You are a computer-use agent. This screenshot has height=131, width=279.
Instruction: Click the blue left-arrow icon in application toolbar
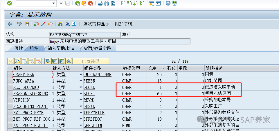[x=10, y=24]
